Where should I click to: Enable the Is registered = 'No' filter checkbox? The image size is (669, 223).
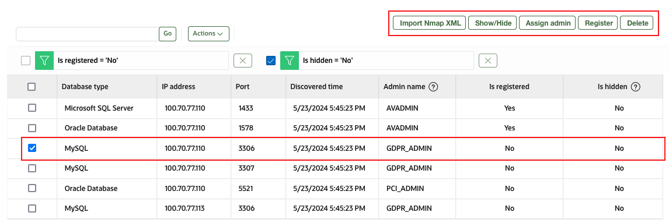coord(26,61)
